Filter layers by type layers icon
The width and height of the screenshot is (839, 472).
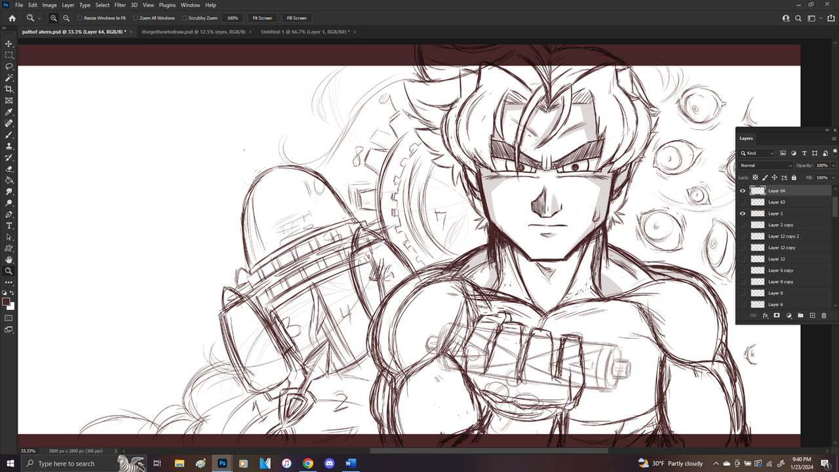[x=805, y=153]
